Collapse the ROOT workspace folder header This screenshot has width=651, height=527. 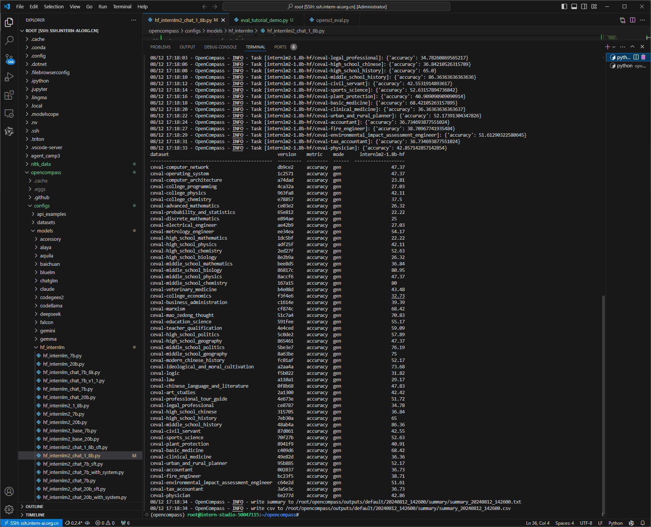click(x=80, y=31)
